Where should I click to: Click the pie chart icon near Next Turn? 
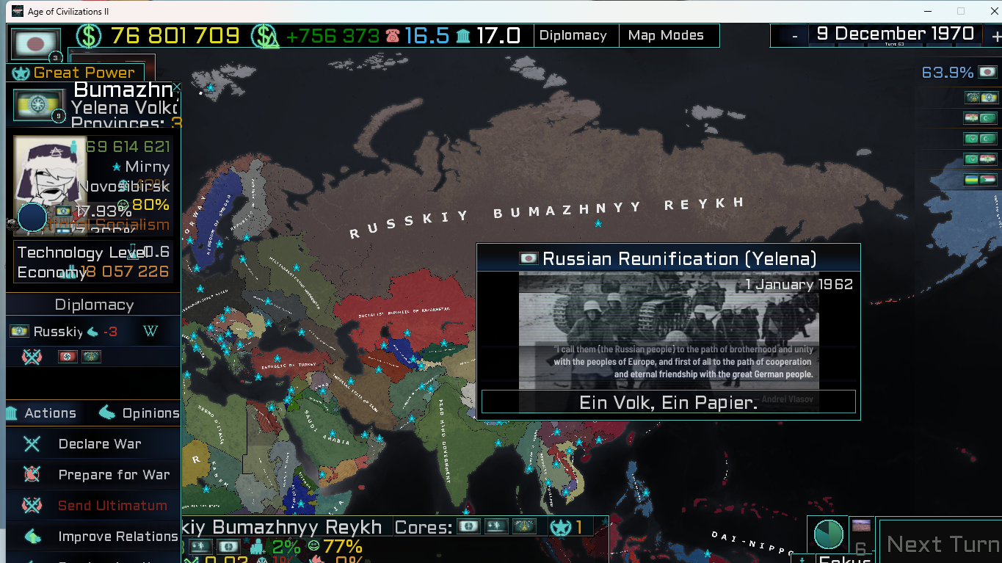point(828,534)
